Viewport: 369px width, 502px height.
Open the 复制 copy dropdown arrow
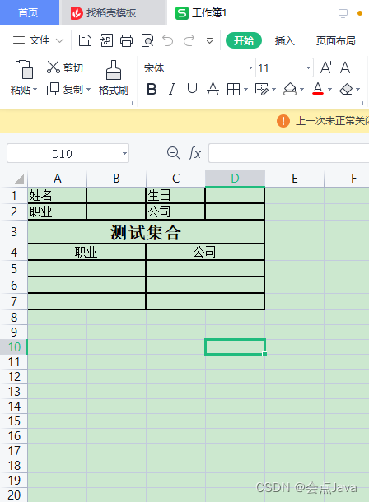tap(88, 90)
